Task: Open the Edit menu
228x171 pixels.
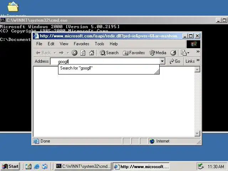Action: click(51, 44)
